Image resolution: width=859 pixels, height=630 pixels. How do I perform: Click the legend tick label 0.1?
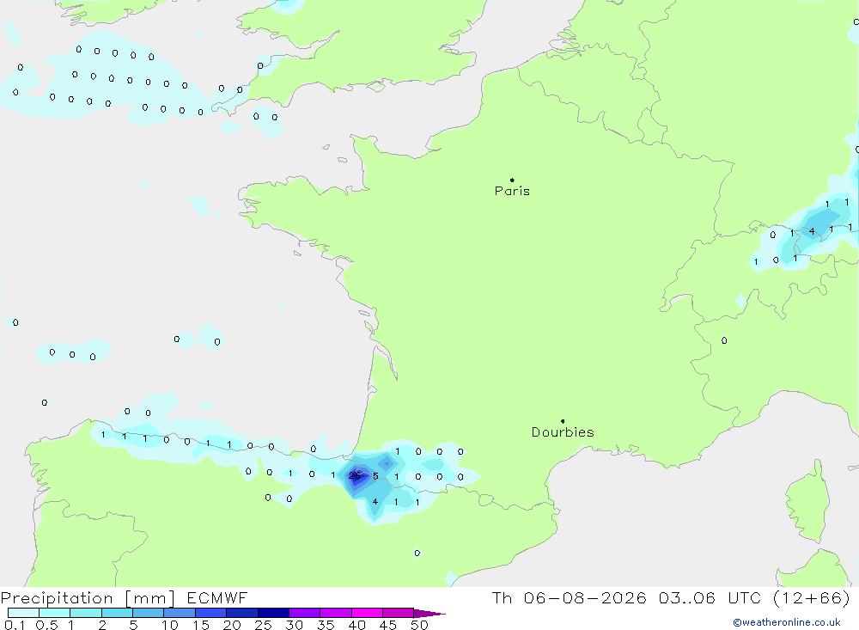[15, 625]
